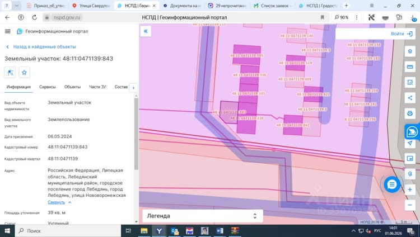Click the Войти login button
The width and height of the screenshot is (420, 237).
(x=402, y=34)
